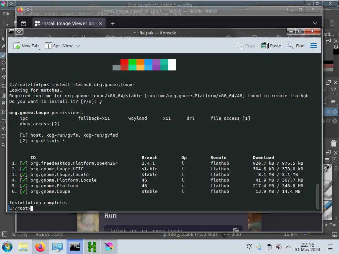Click the trash delete icon in Krita's docker
Viewport: 339px width, 254px height.
334,143
